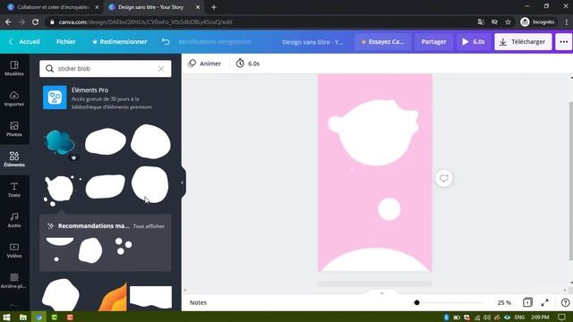Open the Vidéos sidebar panel

pyautogui.click(x=14, y=250)
